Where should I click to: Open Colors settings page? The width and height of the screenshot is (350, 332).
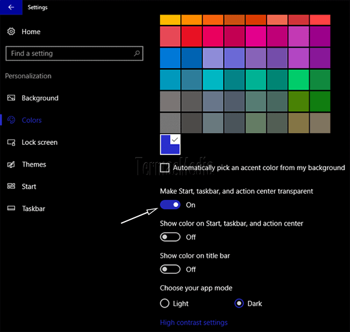click(31, 120)
